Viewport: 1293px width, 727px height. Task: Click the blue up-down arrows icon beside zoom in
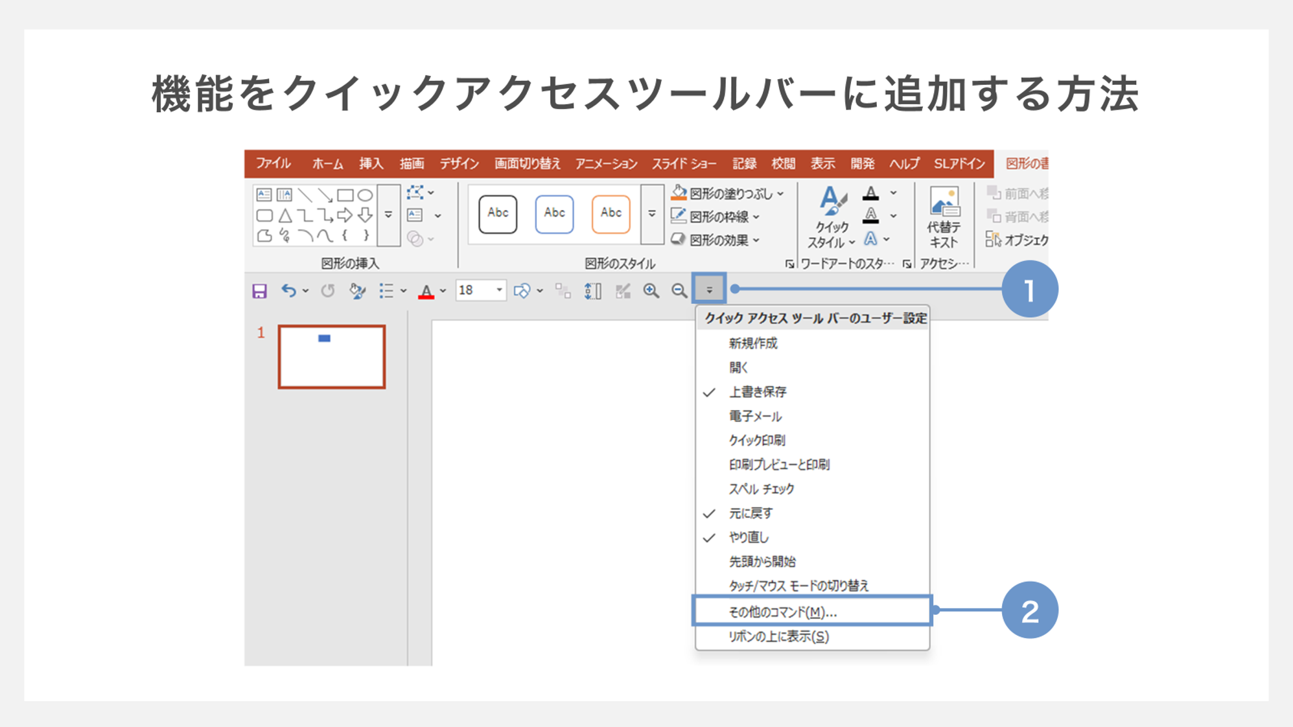[592, 291]
